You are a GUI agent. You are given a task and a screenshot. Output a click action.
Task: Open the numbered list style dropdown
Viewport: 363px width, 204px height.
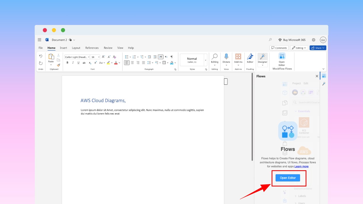click(x=138, y=57)
